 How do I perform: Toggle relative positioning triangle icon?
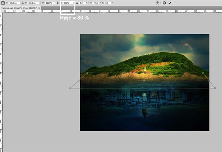(x=23, y=3)
